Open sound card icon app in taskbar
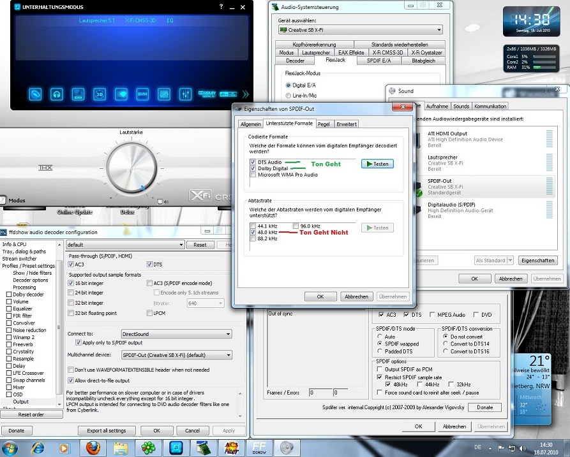Viewport: 570px width, 457px height. [204, 448]
